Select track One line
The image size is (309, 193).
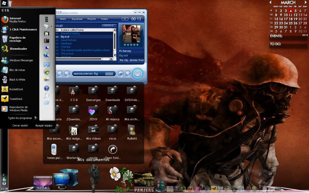click(x=65, y=47)
